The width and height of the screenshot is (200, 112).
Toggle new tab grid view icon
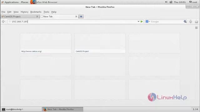[x=196, y=28]
